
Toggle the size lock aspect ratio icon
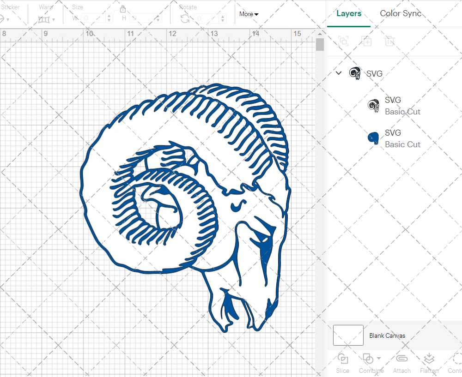tap(123, 9)
